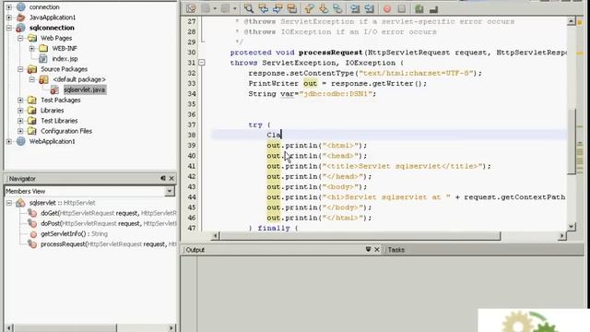Close the Navigator panel
This screenshot has width=590, height=332.
(x=171, y=178)
